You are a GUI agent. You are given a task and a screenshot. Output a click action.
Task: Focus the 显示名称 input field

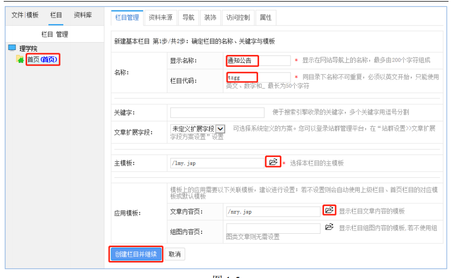pyautogui.click(x=259, y=61)
